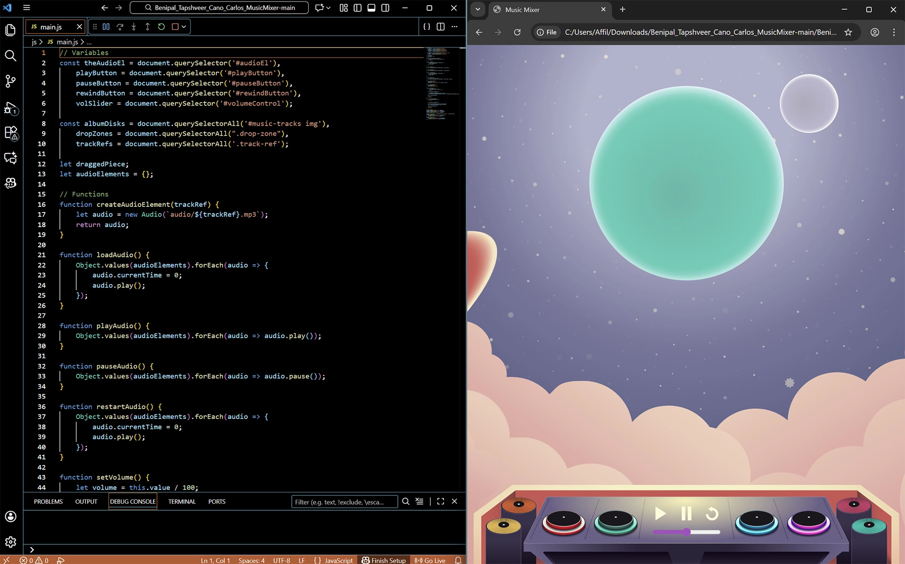Open the Run and Debug sidebar icon
Image resolution: width=905 pixels, height=564 pixels.
pos(10,109)
